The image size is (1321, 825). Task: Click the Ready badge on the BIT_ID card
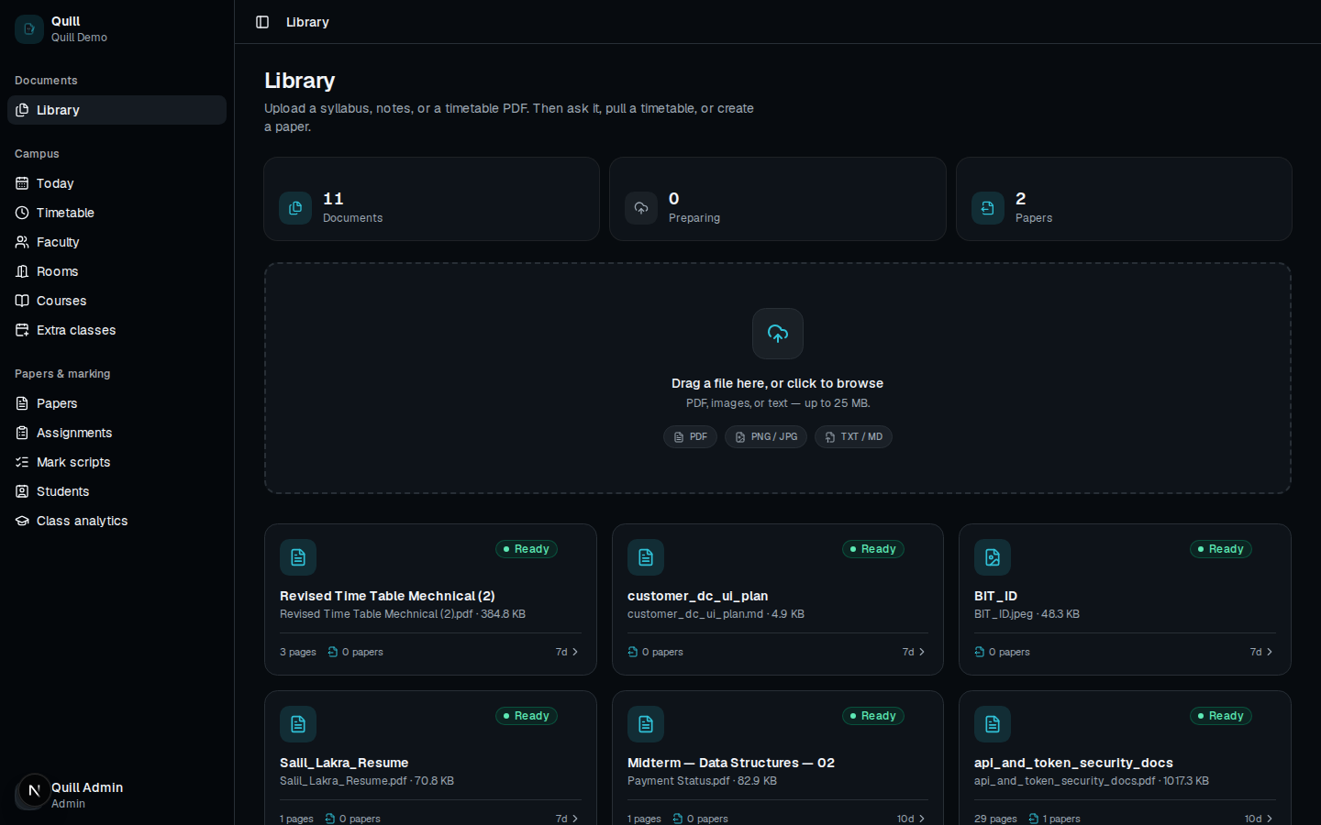[x=1221, y=549]
